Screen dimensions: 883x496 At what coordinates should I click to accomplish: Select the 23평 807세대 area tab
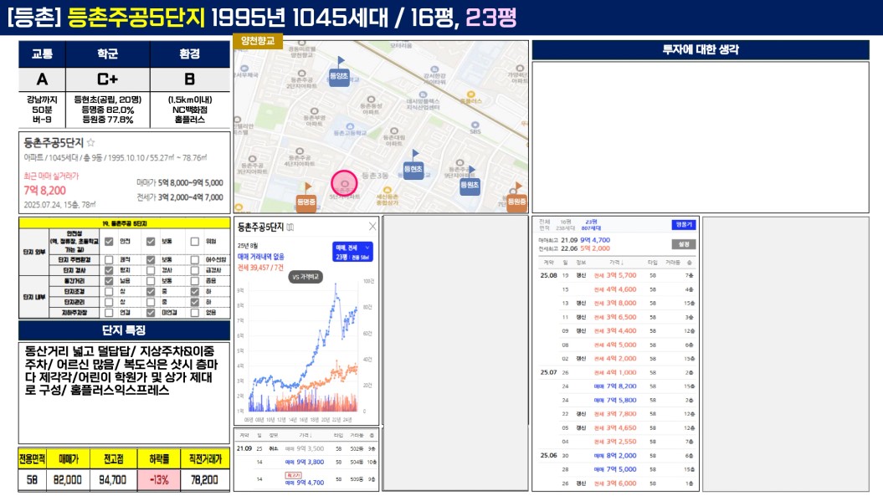(591, 225)
